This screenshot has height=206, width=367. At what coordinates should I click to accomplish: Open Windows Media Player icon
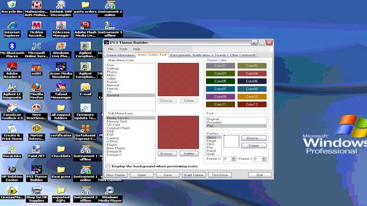[110, 194]
